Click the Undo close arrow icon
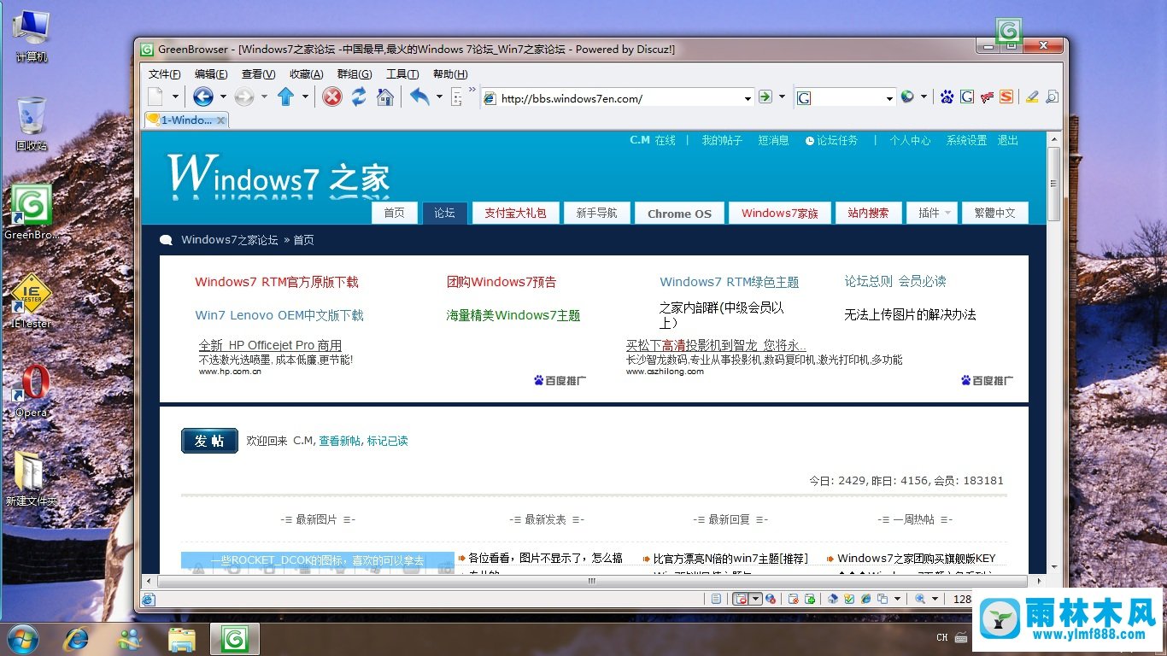Screen dimensions: 1167x656 [419, 97]
